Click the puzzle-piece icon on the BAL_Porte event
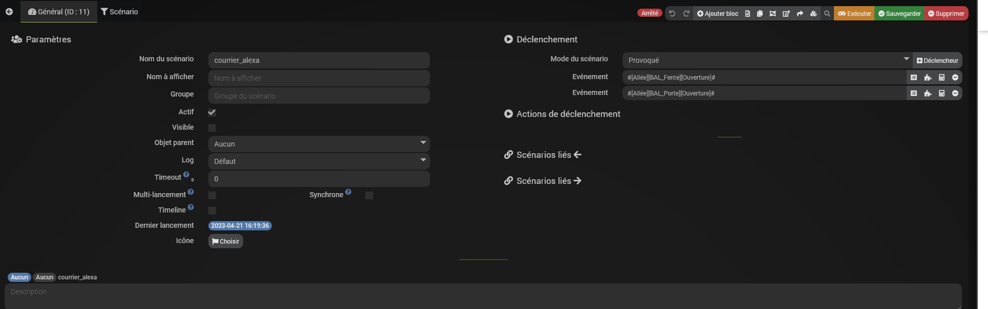Screen dimensions: 988x309 [x=928, y=93]
